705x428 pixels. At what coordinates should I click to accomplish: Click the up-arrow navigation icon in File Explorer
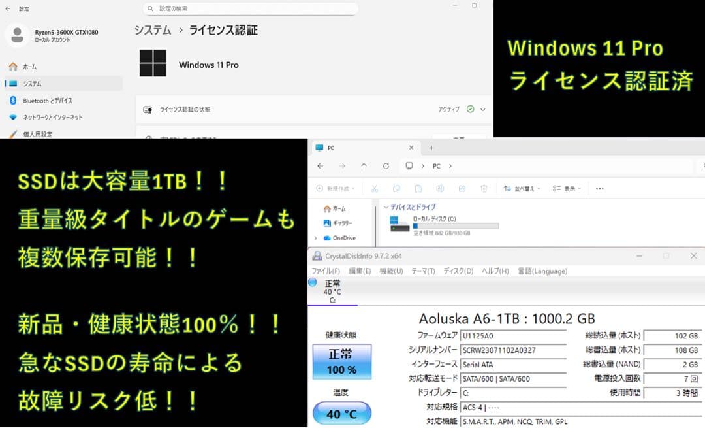pos(364,166)
